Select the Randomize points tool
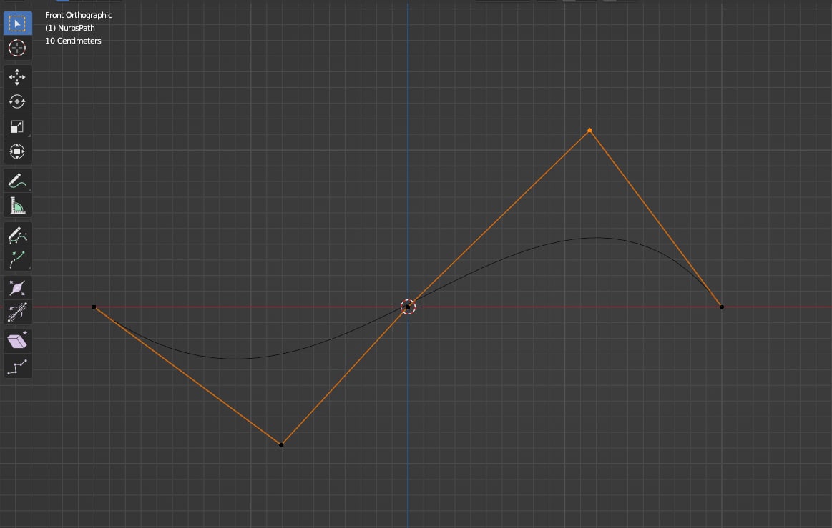The height and width of the screenshot is (528, 832). point(17,367)
